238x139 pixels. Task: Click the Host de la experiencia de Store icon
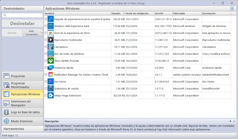pos(51,33)
